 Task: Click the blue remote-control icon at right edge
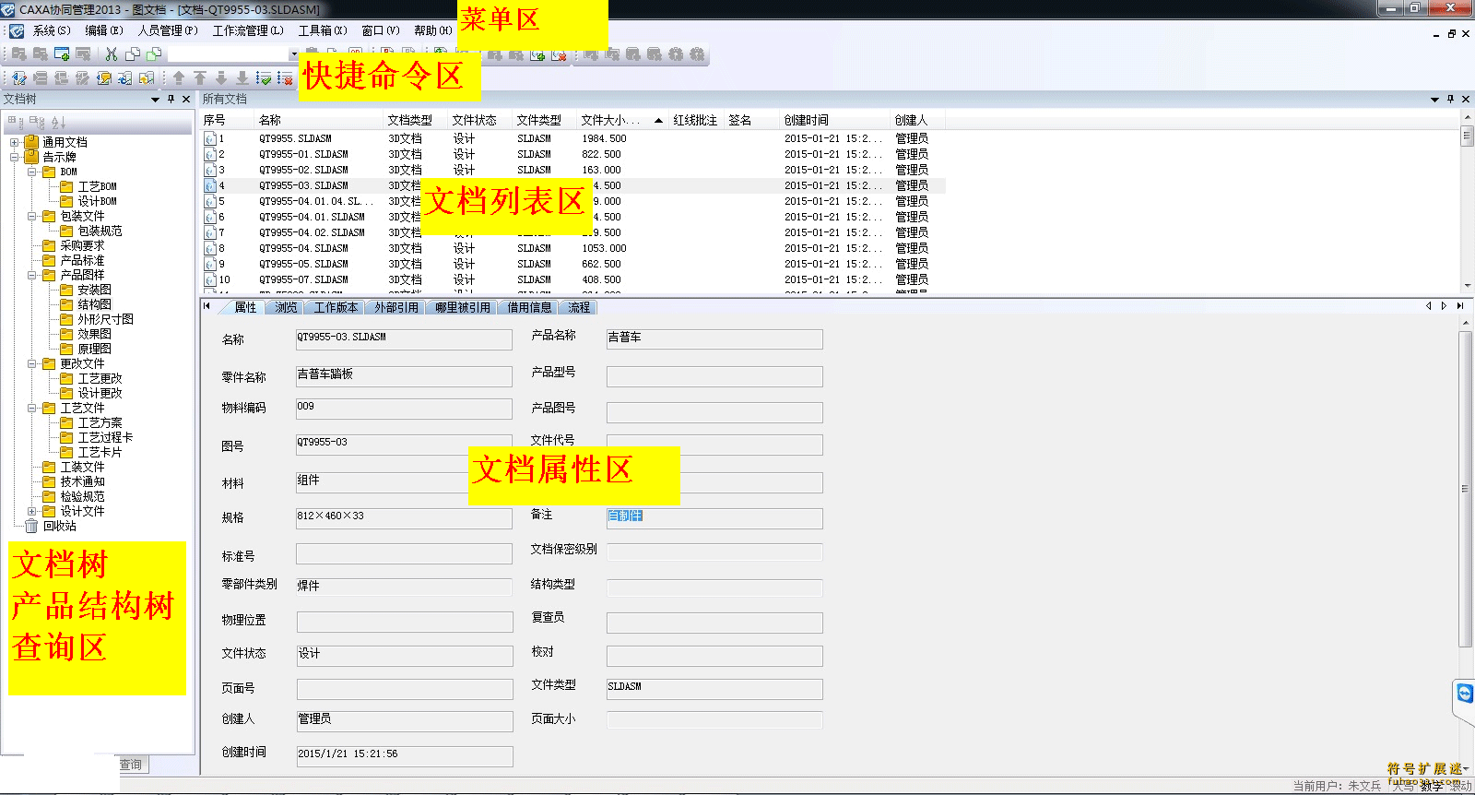[x=1465, y=694]
